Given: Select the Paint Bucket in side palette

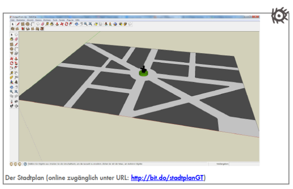Looking at the screenshot, I should pos(11,39).
